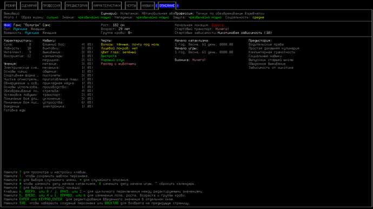Go to the ПРОФЕССИЯ tab

point(51,6)
